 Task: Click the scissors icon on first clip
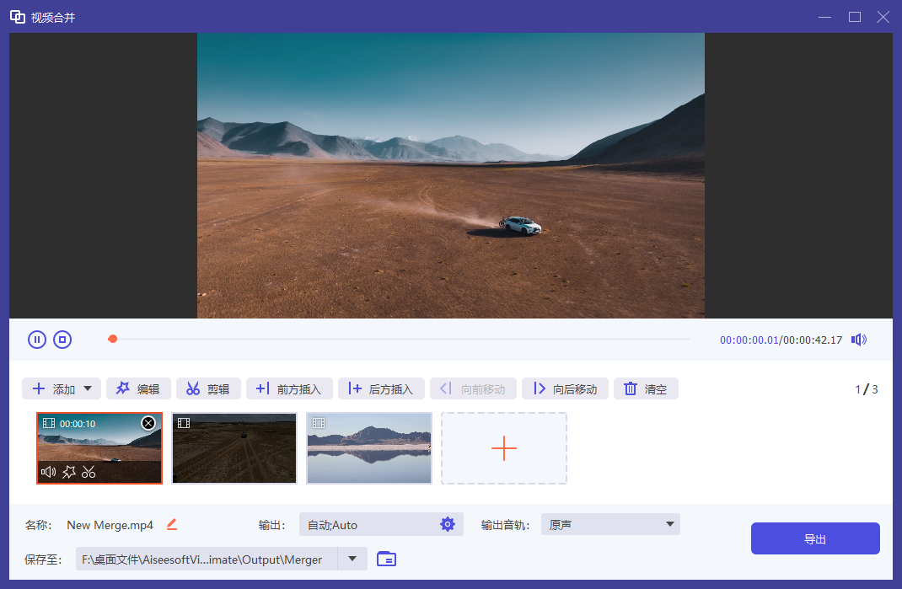pyautogui.click(x=89, y=472)
